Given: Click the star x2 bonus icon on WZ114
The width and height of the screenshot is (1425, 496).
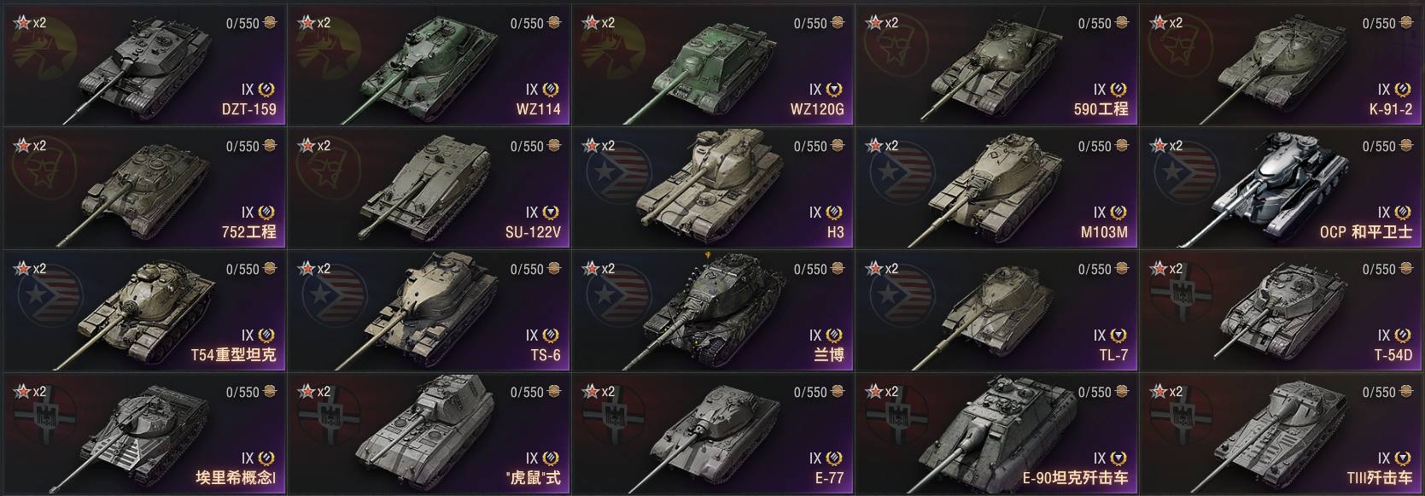Looking at the screenshot, I should [314, 23].
